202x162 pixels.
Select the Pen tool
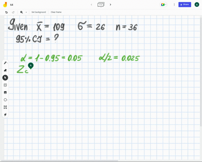point(5,63)
